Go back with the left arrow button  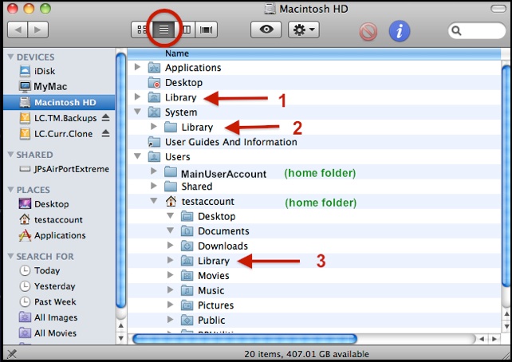pos(17,30)
